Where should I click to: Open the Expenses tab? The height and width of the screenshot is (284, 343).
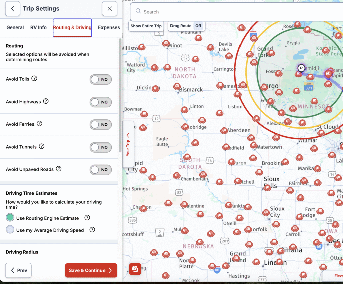[x=109, y=27]
